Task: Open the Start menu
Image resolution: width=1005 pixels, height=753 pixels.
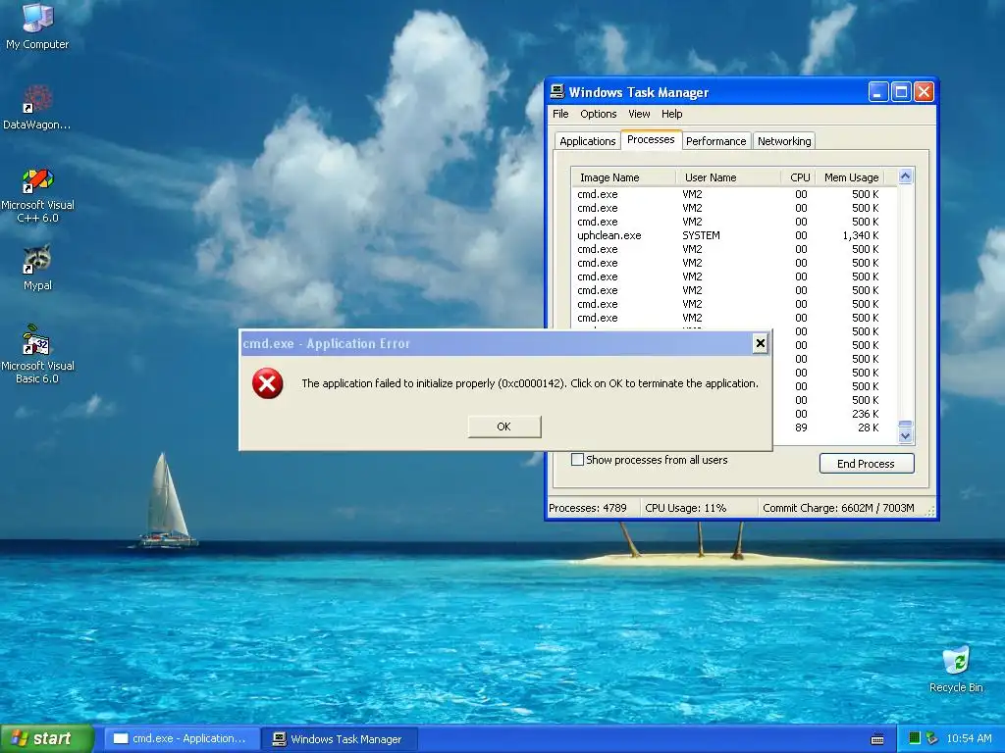Action: 47,738
